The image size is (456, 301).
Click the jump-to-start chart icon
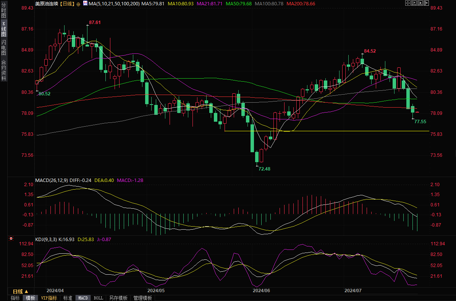click(414, 3)
